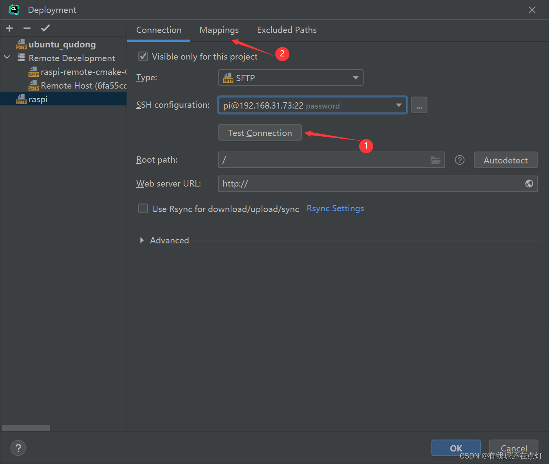Click the help icon at bottom left
This screenshot has height=464, width=549.
pyautogui.click(x=18, y=448)
